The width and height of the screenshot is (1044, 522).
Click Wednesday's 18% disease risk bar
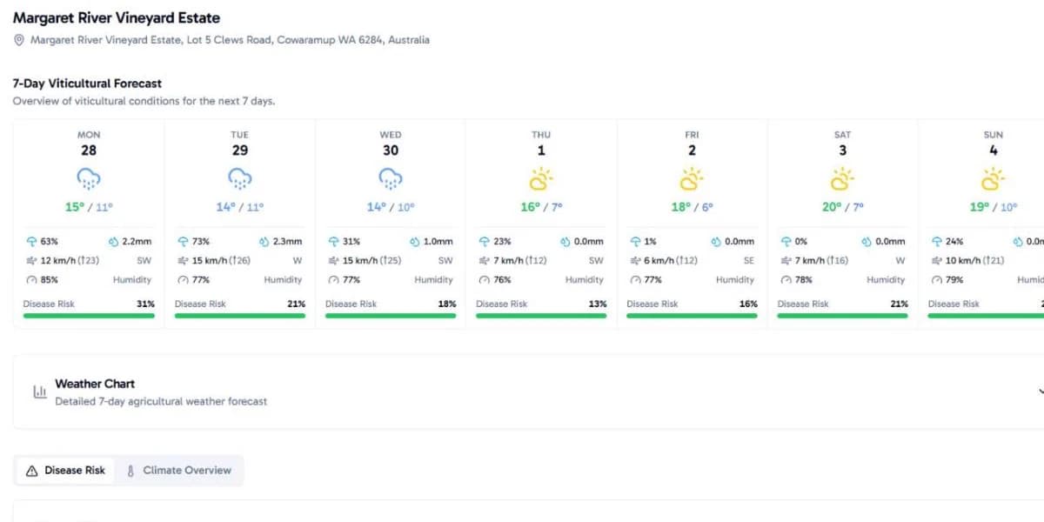pos(391,316)
